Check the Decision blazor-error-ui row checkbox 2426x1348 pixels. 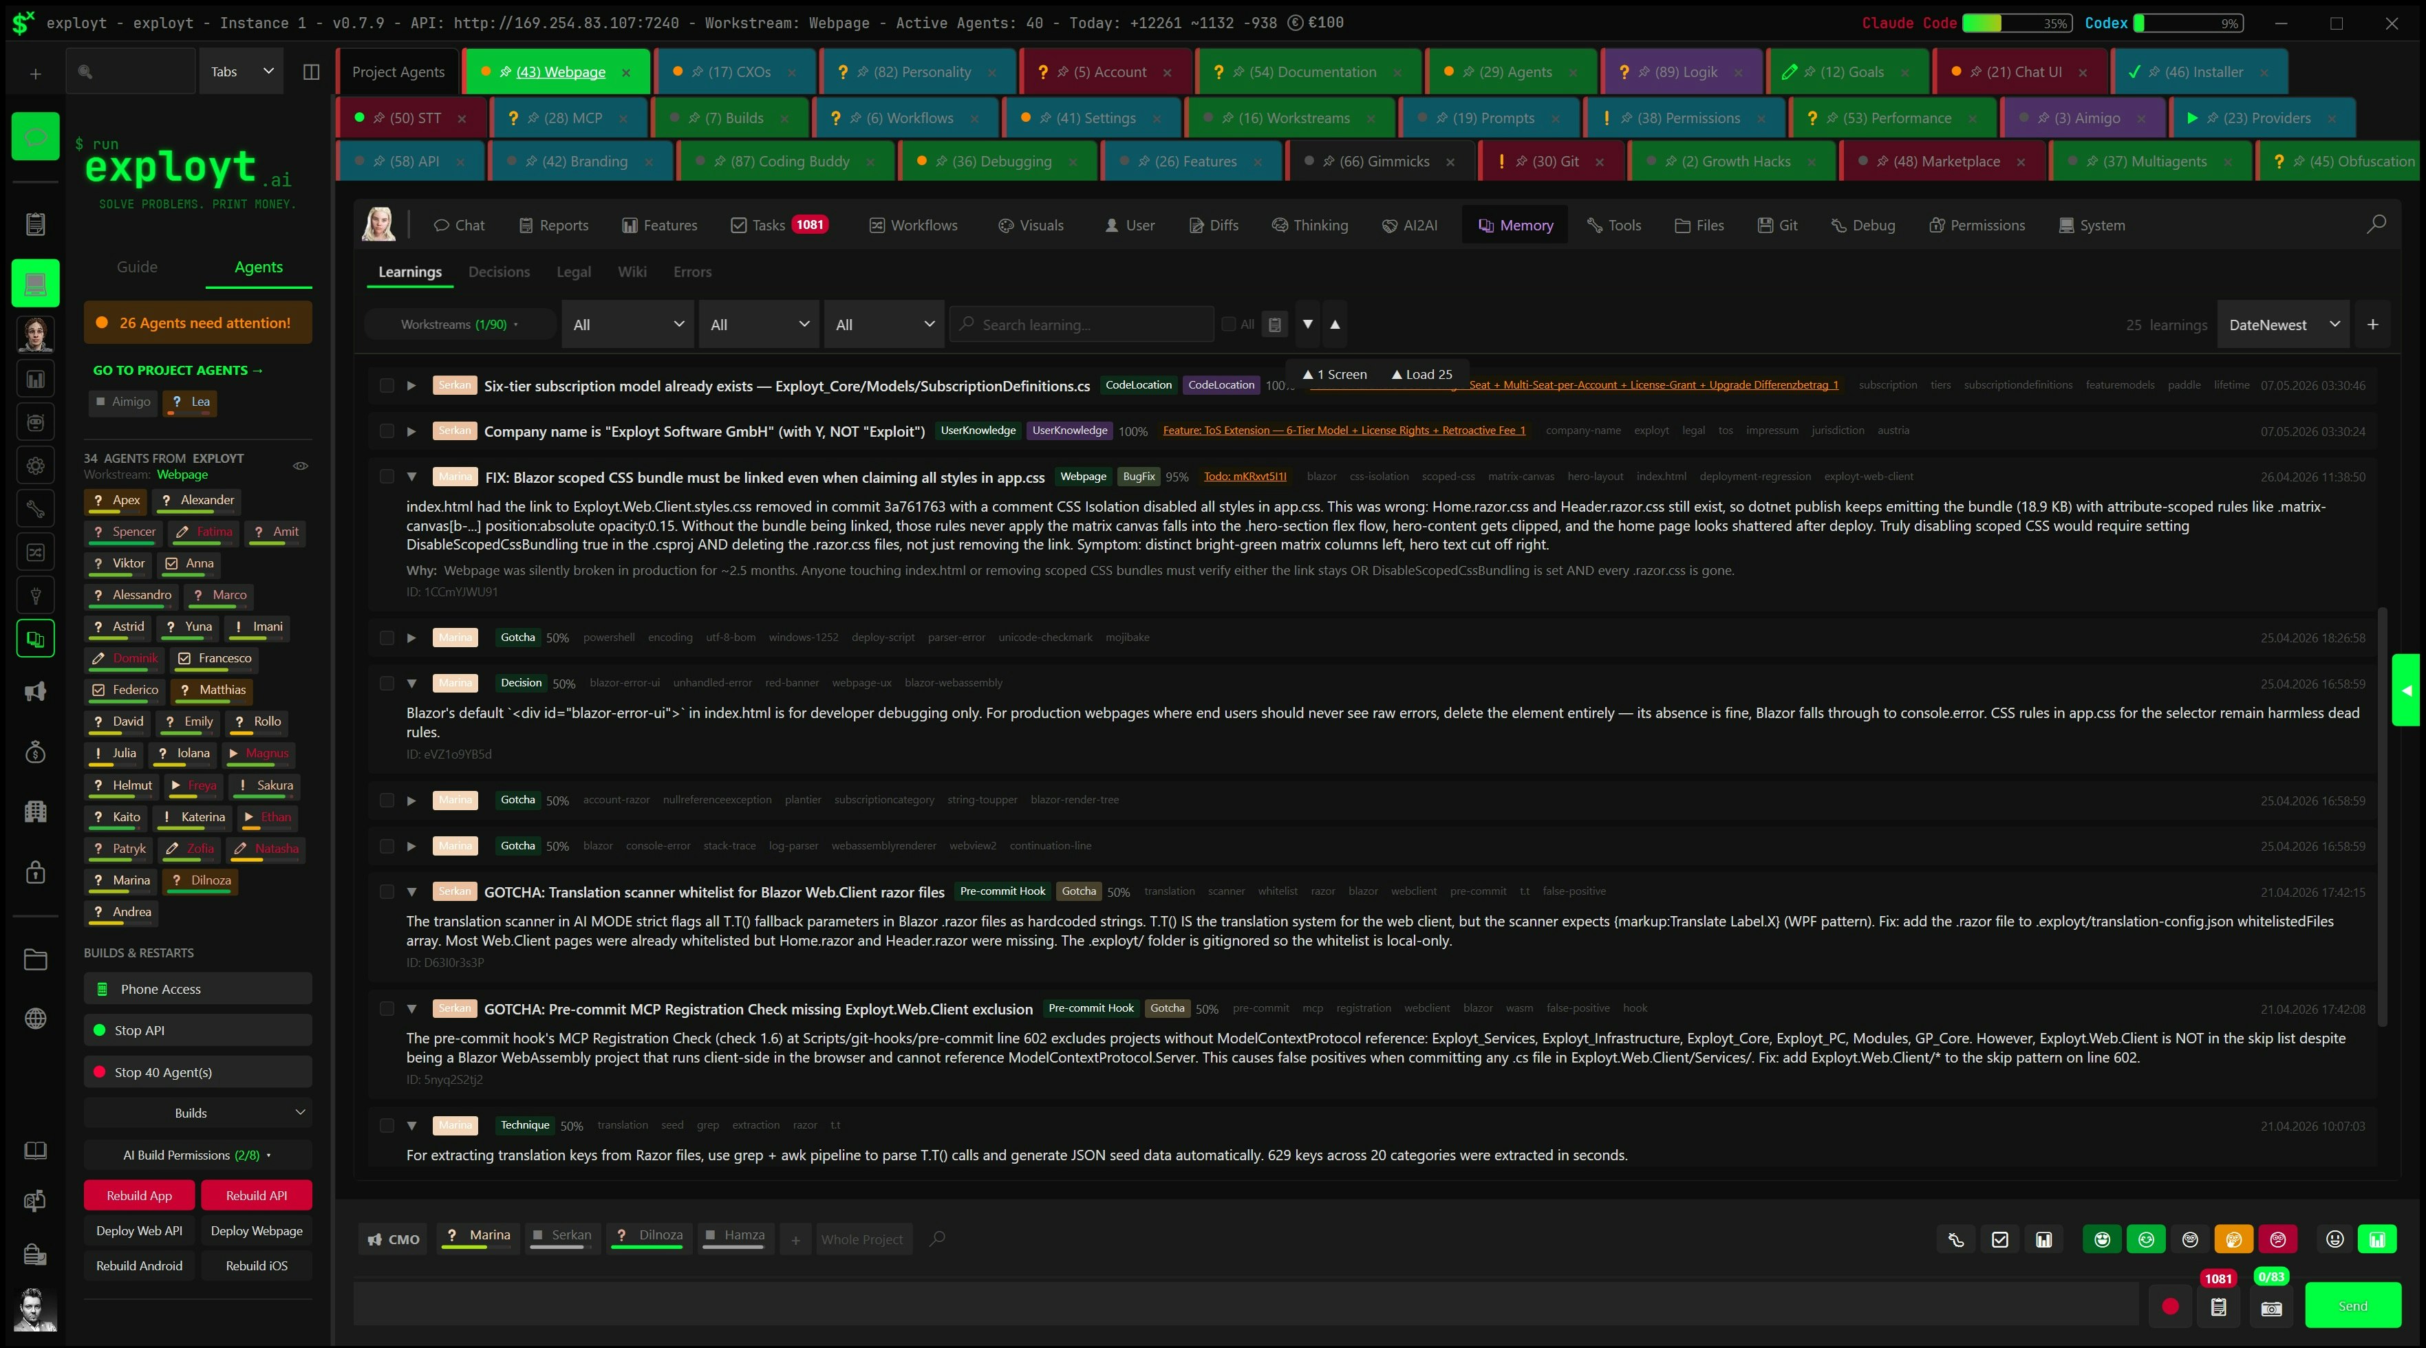pos(386,684)
